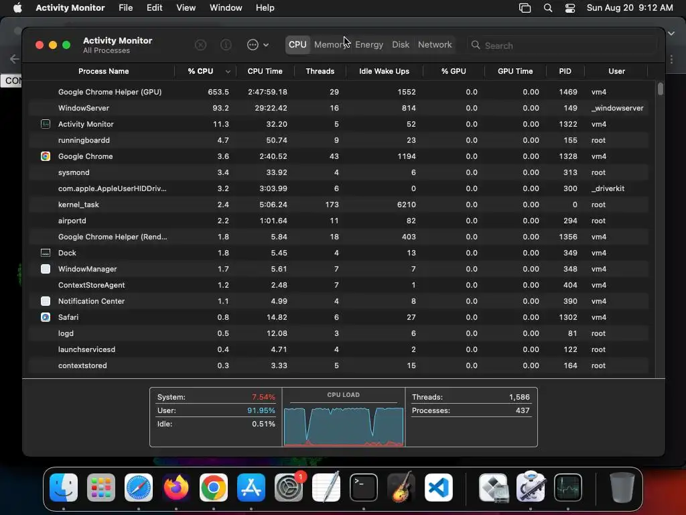Click Activity Monitor icon in process list
Screen dimensions: 686x515
pyautogui.click(x=46, y=124)
